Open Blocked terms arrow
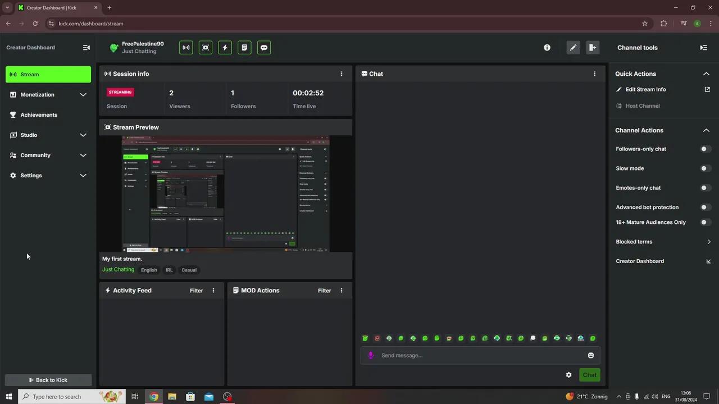Image resolution: width=719 pixels, height=404 pixels. [709, 242]
